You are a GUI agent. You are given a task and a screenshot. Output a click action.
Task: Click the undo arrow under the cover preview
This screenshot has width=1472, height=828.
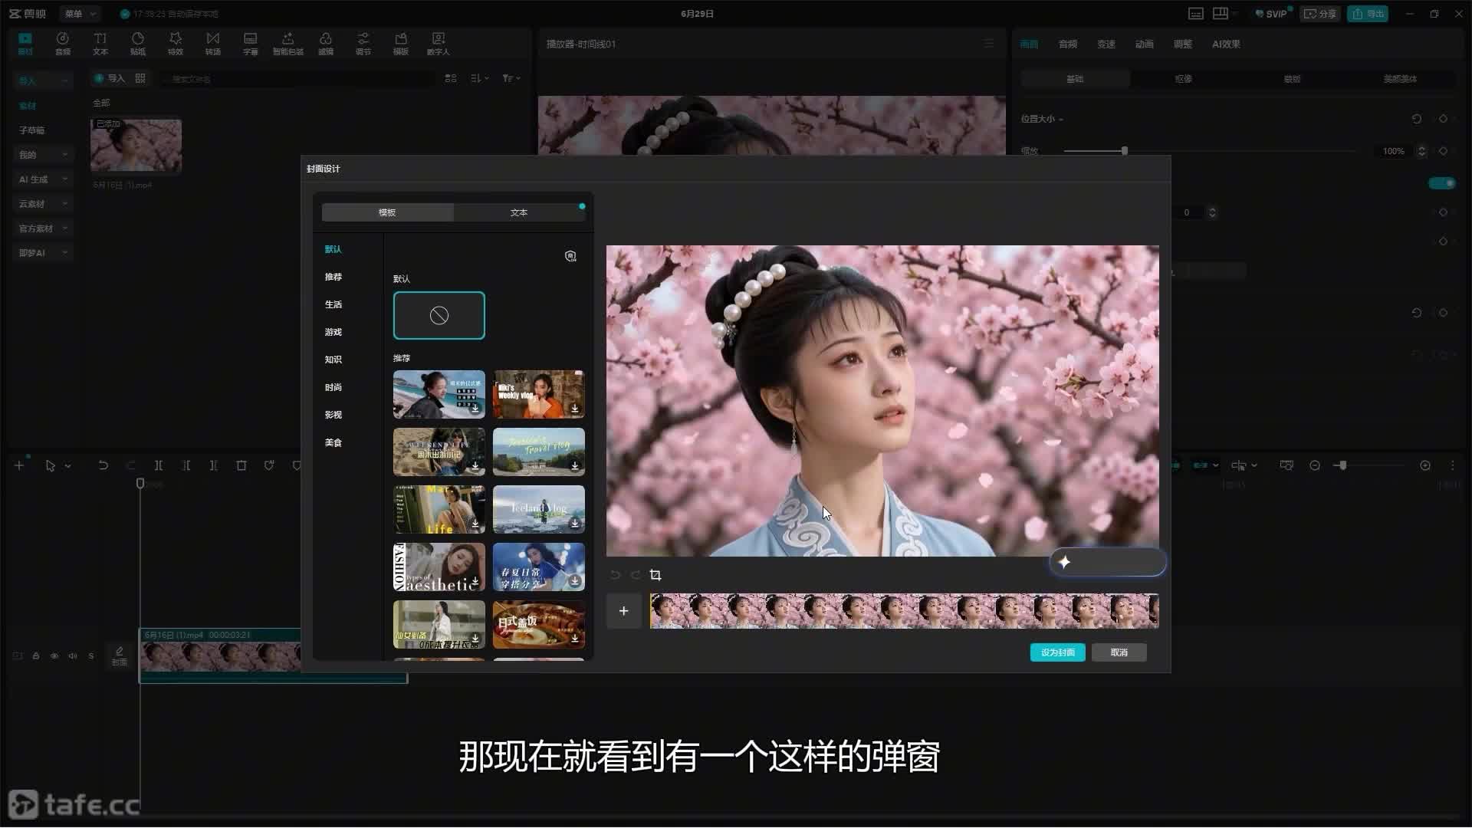point(615,575)
